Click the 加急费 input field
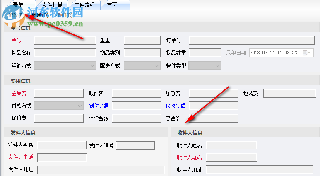Image resolution: width=320 pixels, height=176 pixels. point(214,93)
